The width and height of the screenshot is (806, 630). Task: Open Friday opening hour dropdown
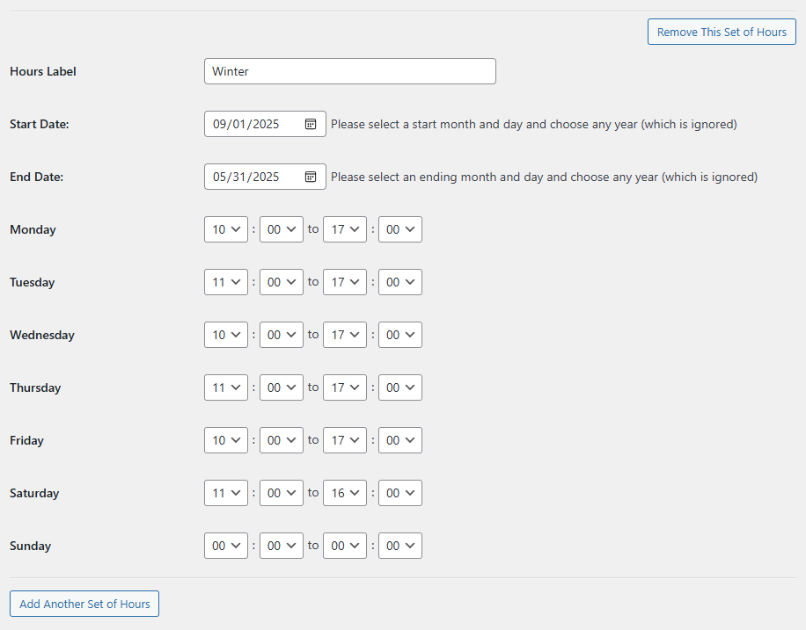[x=226, y=440]
